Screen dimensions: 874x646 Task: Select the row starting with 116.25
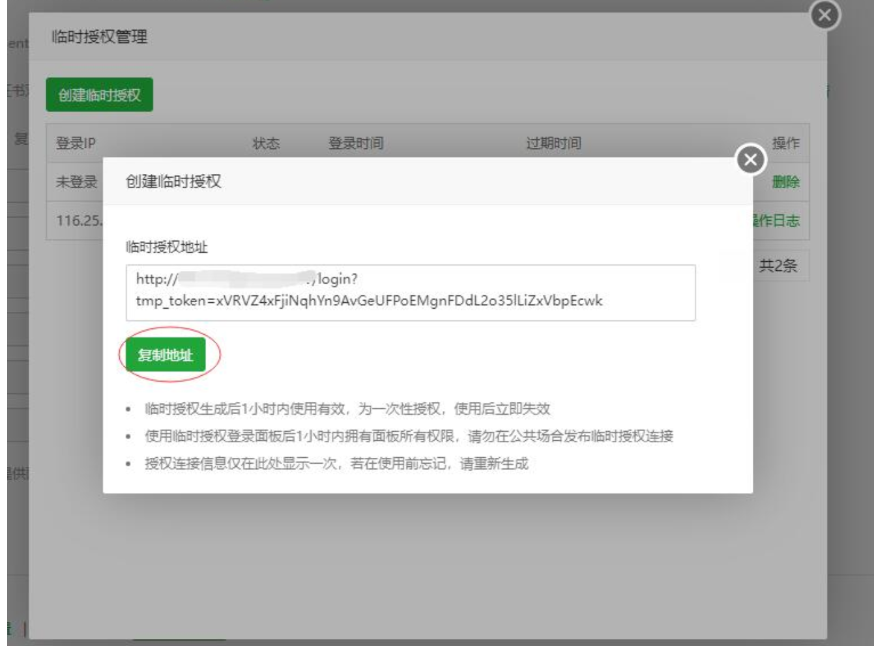78,221
